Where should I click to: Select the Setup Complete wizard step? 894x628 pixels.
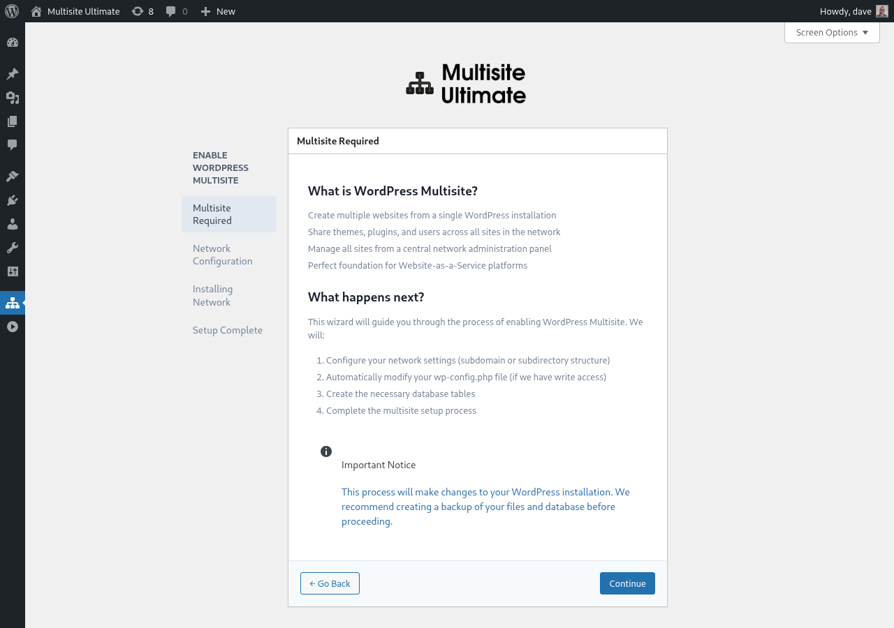point(229,330)
